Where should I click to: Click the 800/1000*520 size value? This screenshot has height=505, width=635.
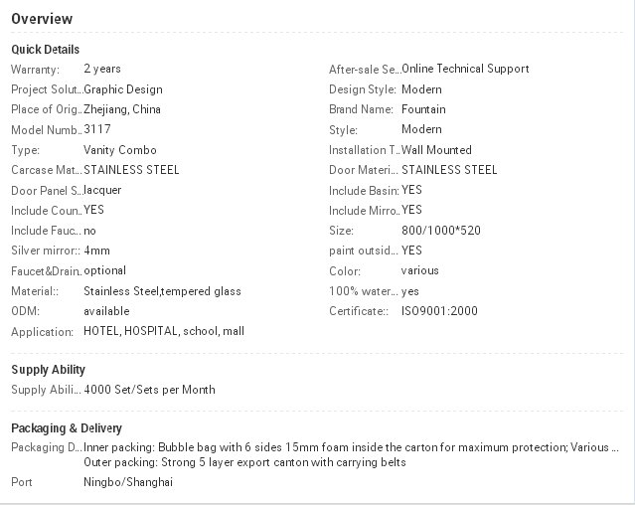point(441,231)
